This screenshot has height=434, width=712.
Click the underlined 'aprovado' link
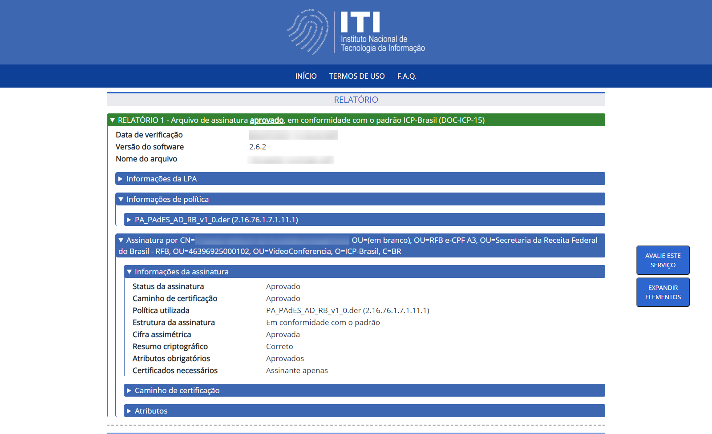267,120
